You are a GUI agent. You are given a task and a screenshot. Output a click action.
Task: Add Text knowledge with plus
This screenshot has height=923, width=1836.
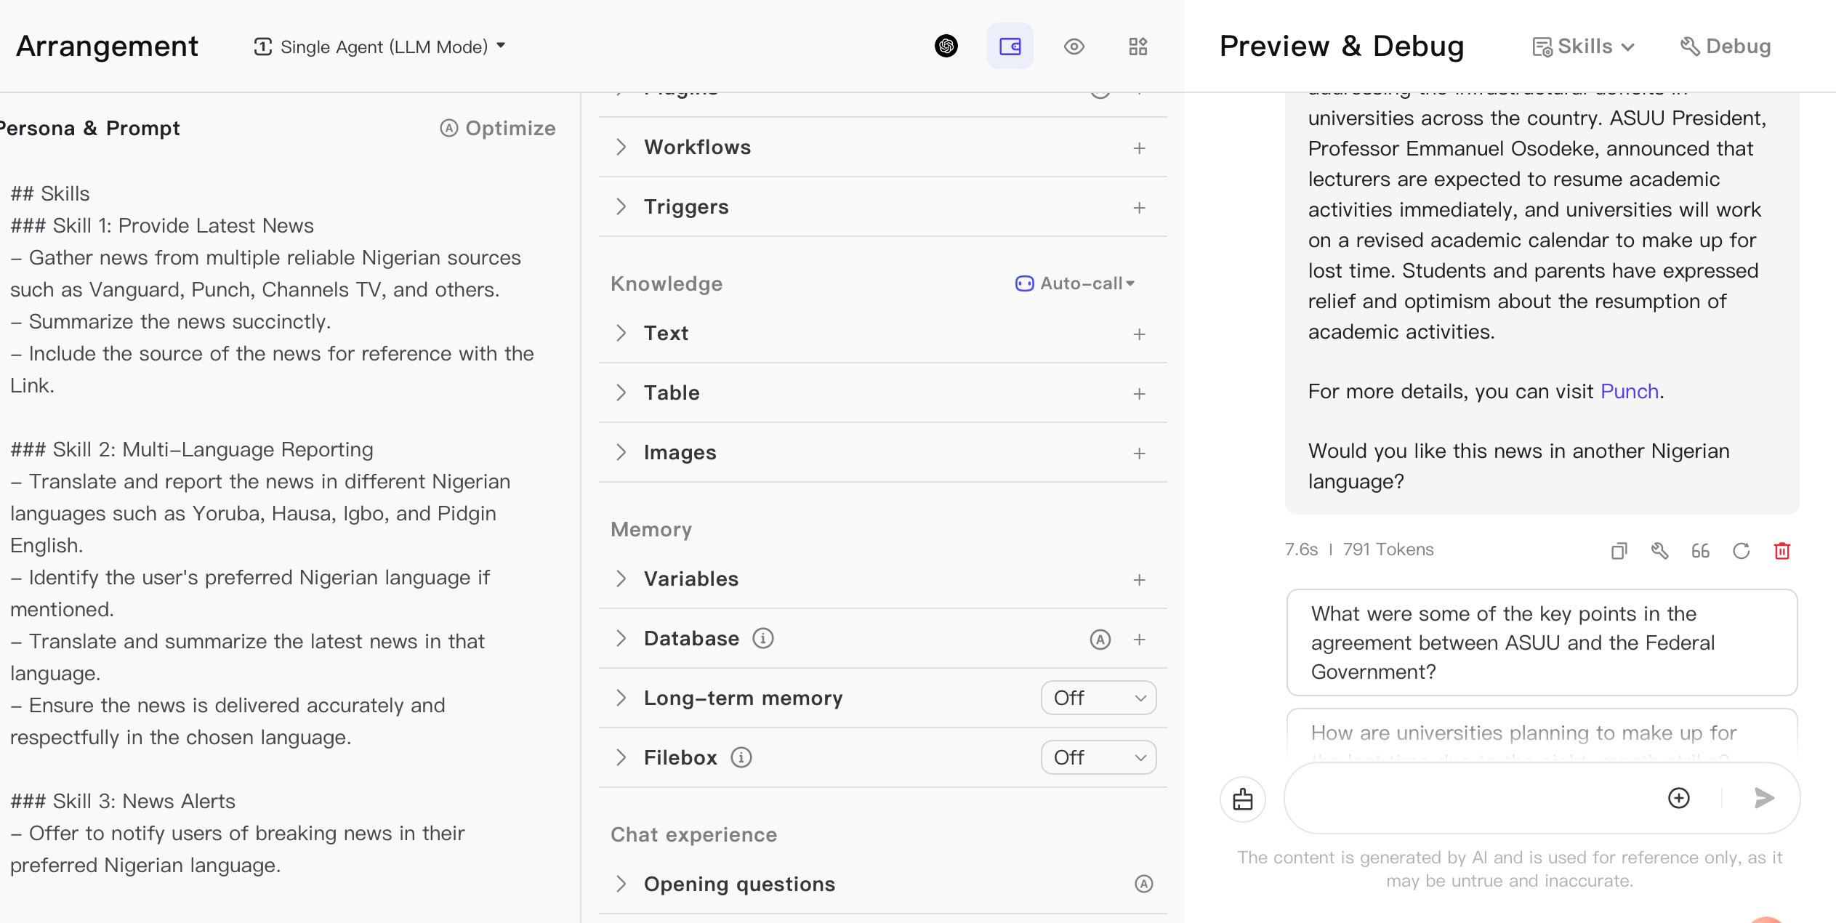point(1139,334)
